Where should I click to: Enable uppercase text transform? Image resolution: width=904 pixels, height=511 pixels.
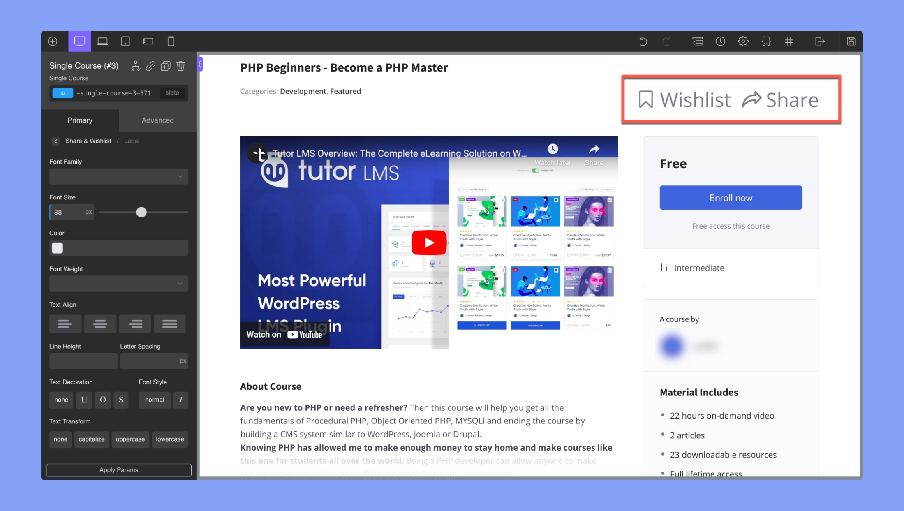pyautogui.click(x=130, y=439)
